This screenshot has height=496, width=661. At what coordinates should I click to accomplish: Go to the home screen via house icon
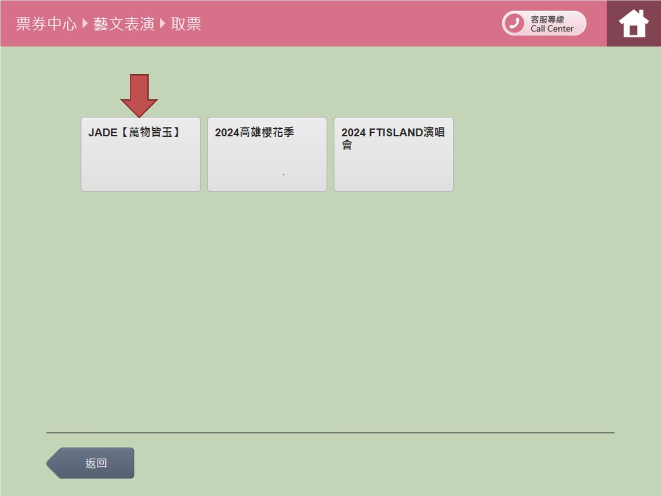click(633, 24)
